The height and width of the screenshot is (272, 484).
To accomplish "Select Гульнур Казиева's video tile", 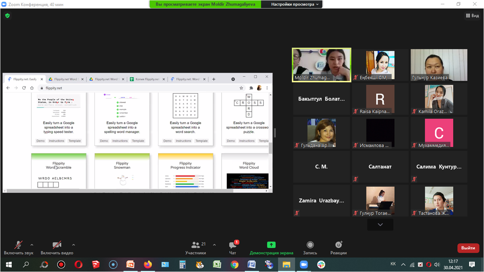I will pyautogui.click(x=439, y=65).
